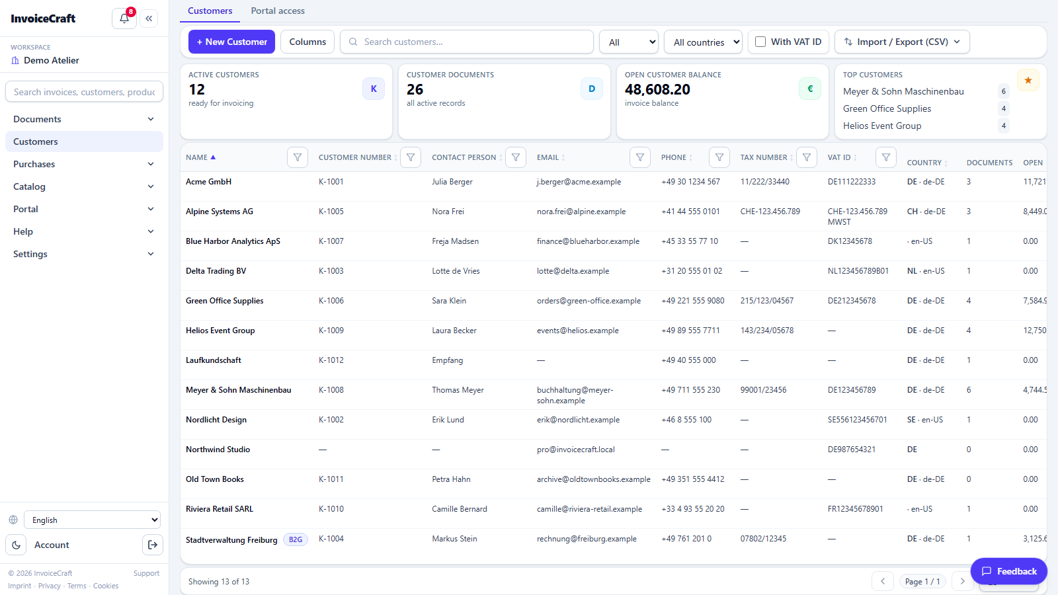
Task: Expand the Purchases menu section
Action: (84, 164)
